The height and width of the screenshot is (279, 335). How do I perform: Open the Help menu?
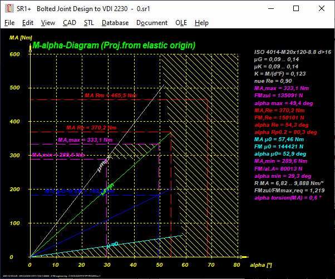point(201,23)
